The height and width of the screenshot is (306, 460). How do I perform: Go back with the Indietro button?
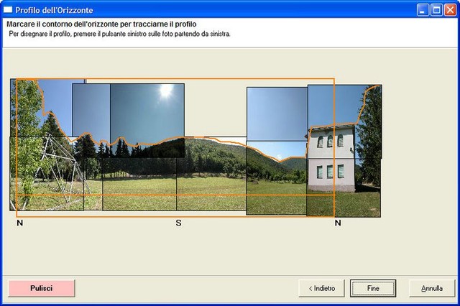click(321, 288)
